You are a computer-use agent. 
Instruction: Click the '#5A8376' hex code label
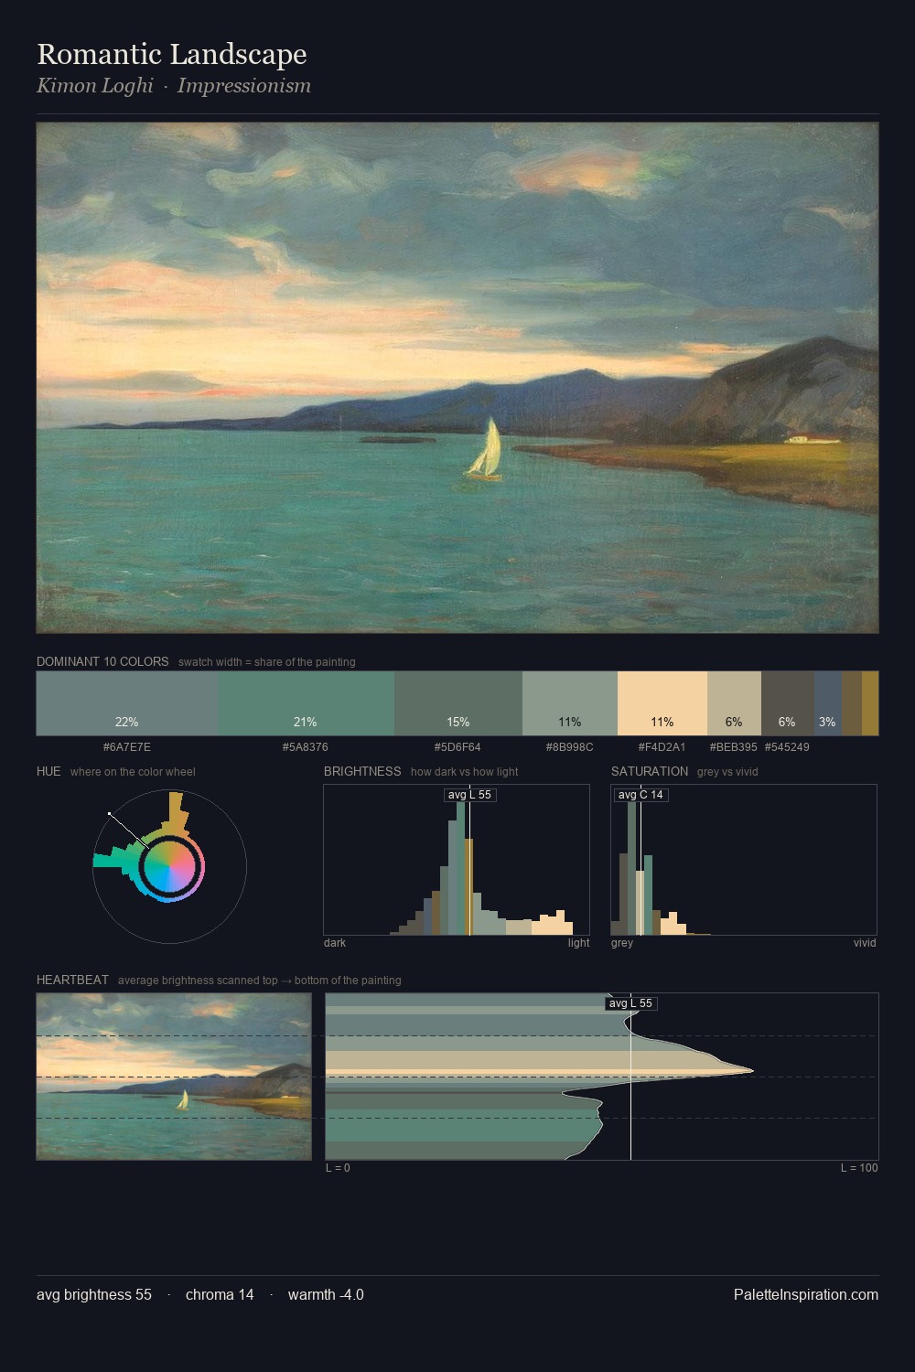(306, 747)
